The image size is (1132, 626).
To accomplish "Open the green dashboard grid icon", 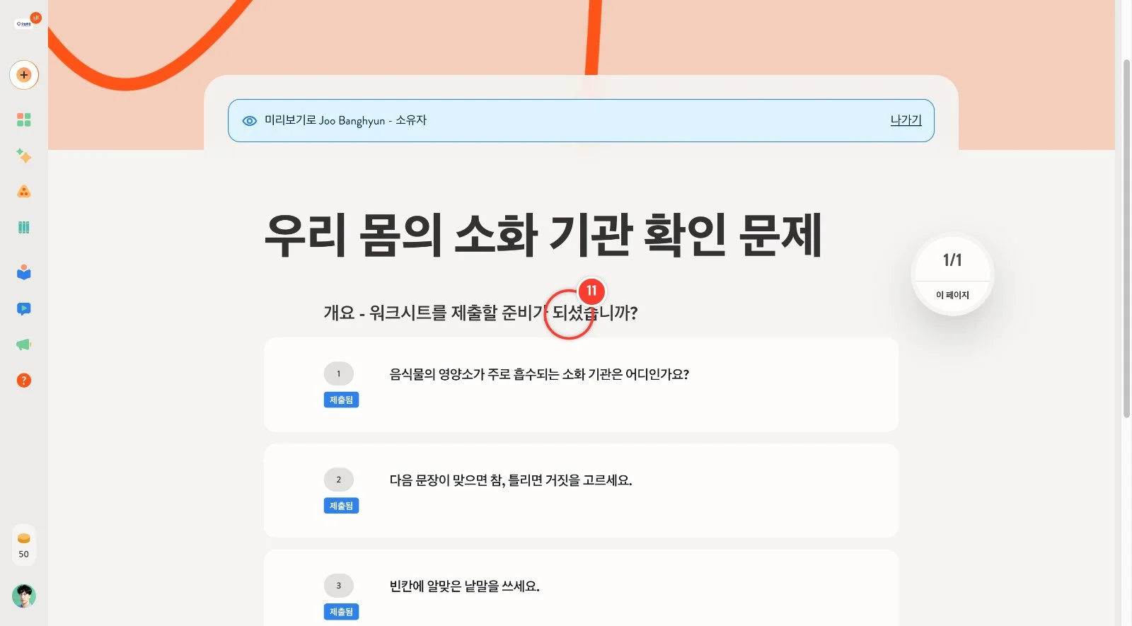I will [x=24, y=120].
